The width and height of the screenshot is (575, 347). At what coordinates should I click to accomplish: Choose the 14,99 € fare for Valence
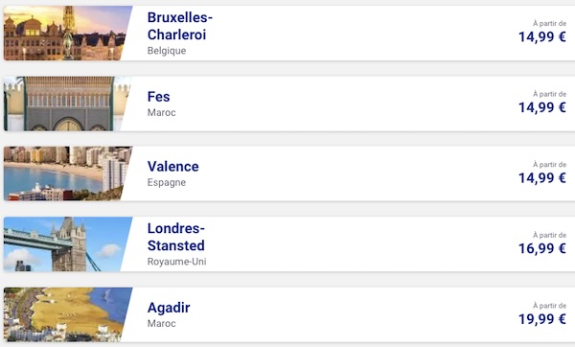pos(542,178)
